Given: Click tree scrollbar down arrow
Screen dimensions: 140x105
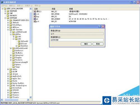Looking at the screenshot, I should (x=31, y=97).
